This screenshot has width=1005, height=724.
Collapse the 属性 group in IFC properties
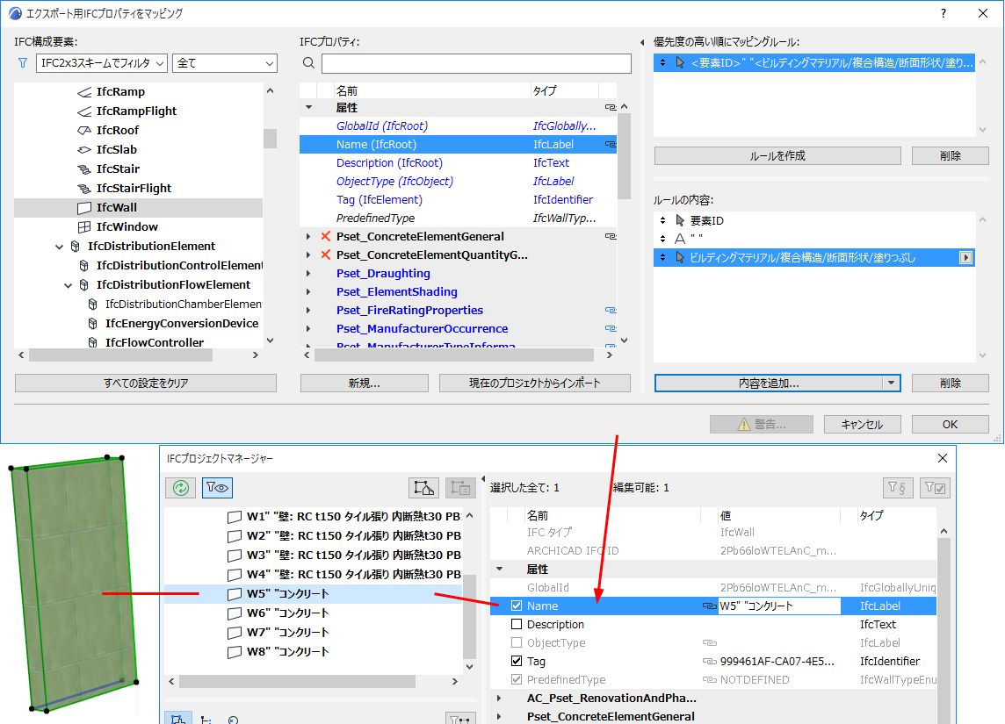click(309, 108)
